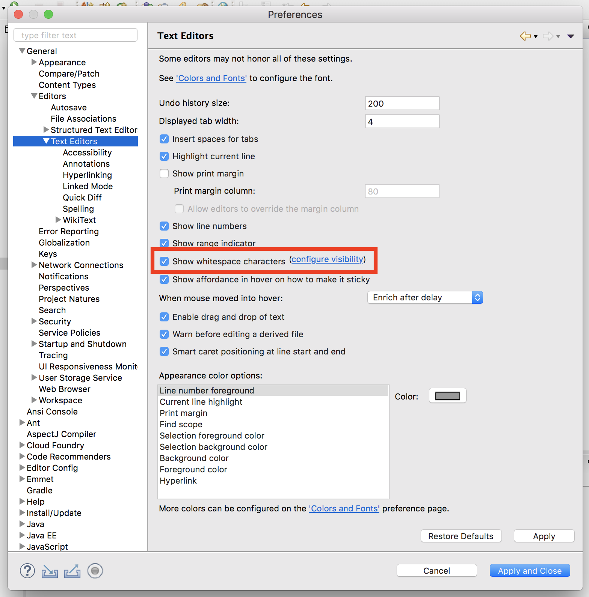This screenshot has width=589, height=597.
Task: Expand the Security tree node
Action: pos(34,321)
